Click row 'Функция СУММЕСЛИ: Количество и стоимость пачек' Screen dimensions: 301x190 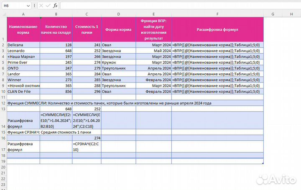tap(135, 103)
